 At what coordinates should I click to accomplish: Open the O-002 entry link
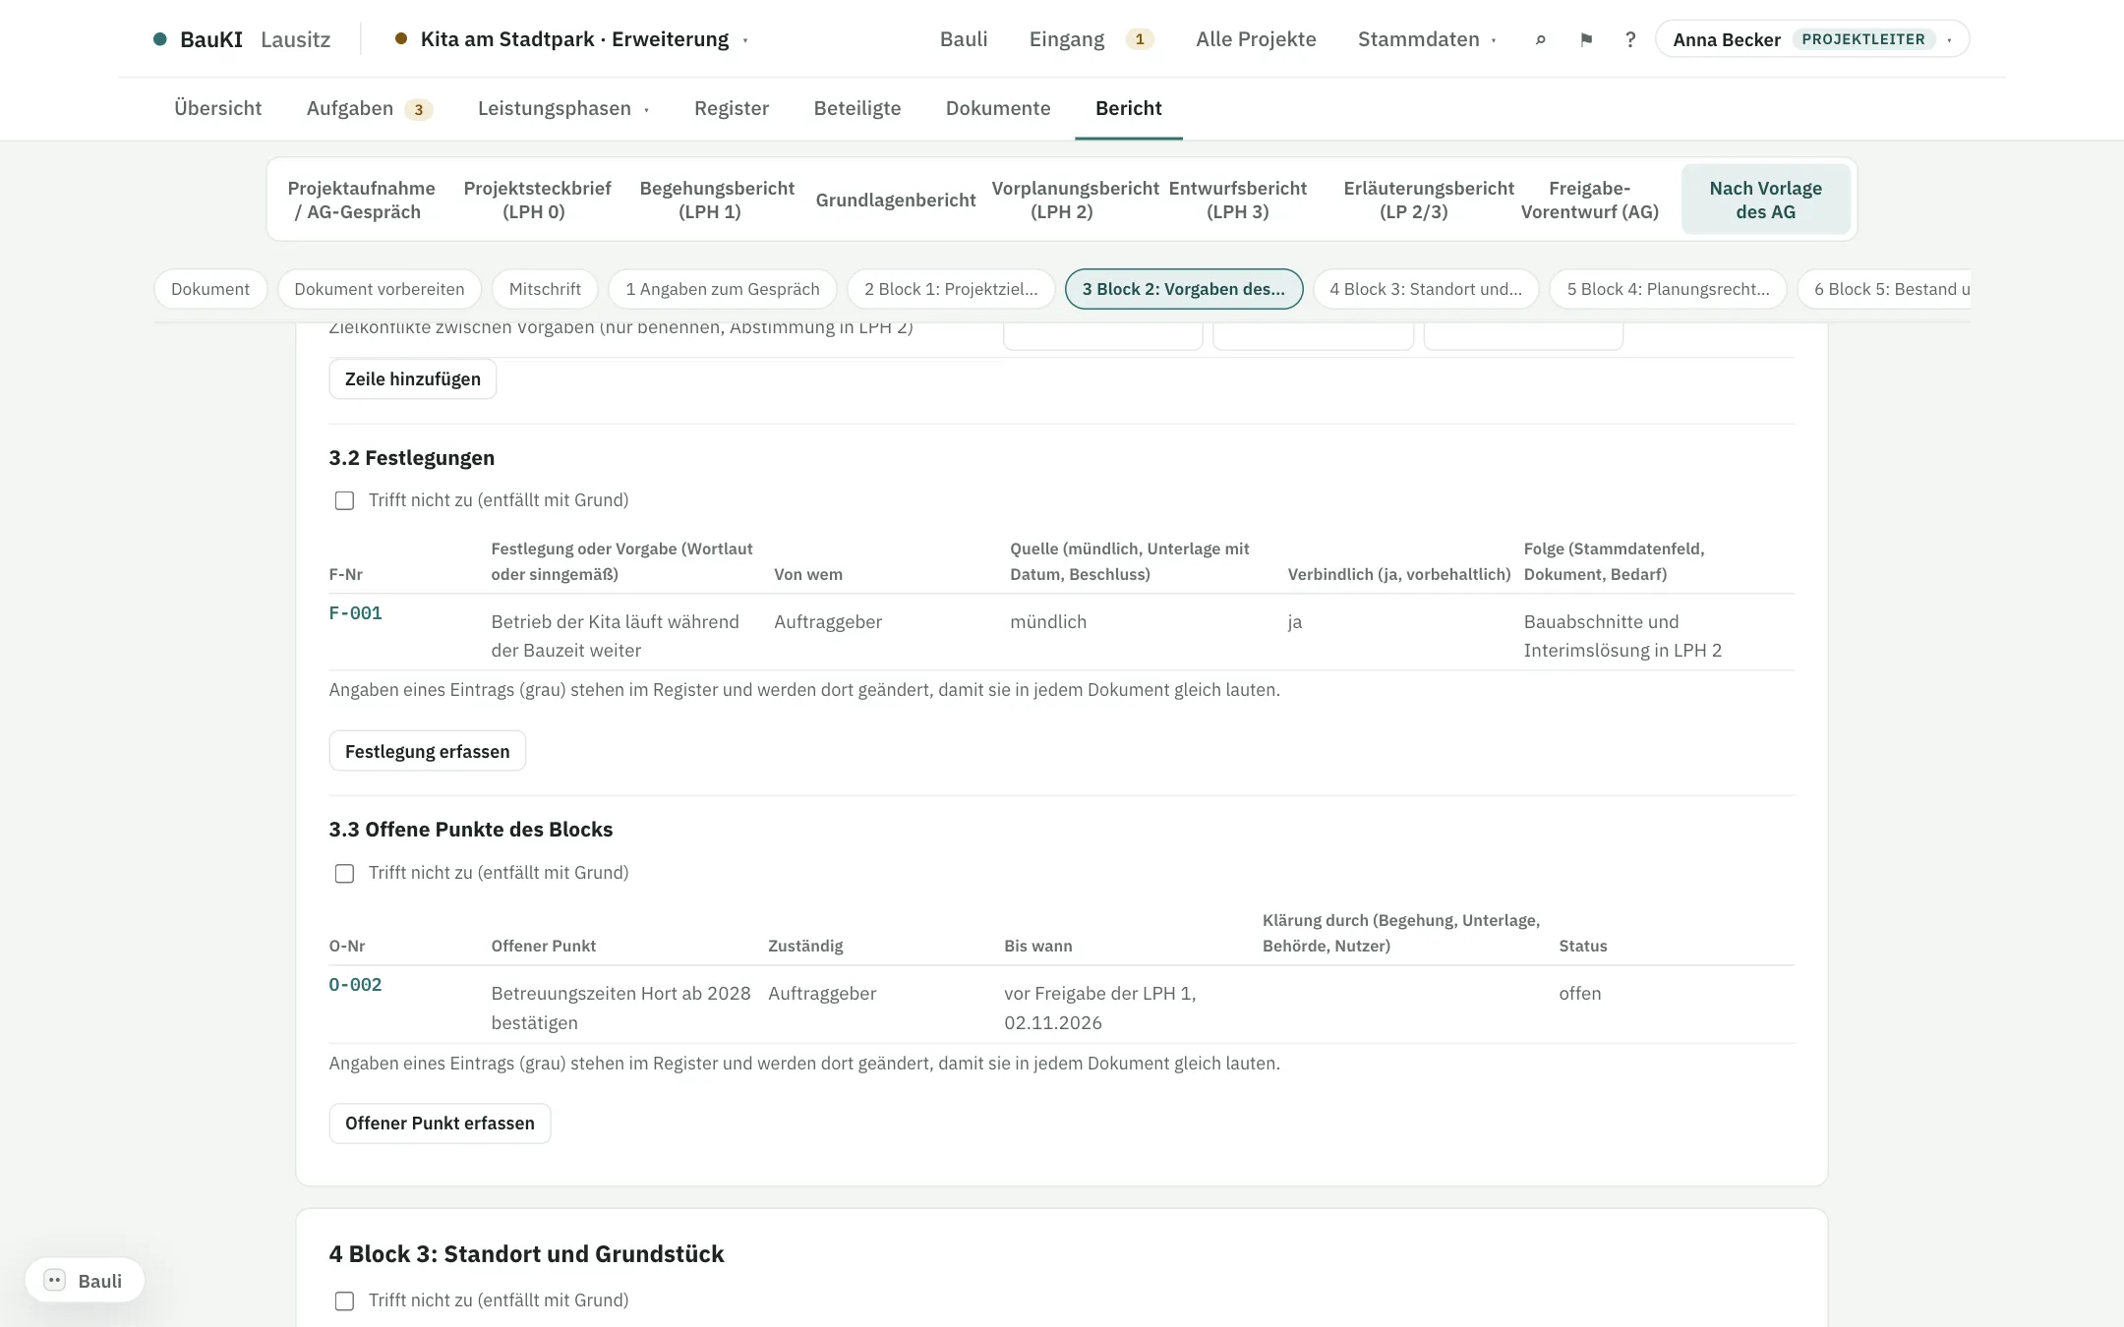coord(355,985)
